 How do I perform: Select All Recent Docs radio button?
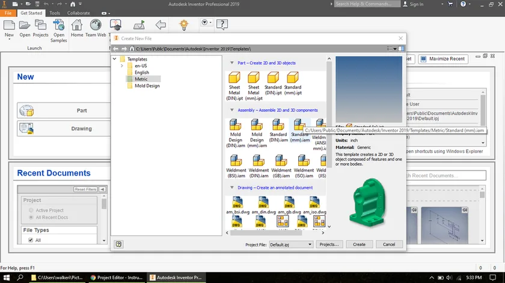click(x=31, y=217)
